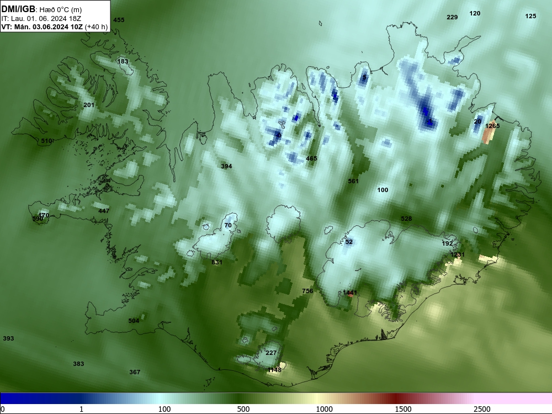Select the 70 value on the glacier
This screenshot has height=414, width=552.
[228, 226]
